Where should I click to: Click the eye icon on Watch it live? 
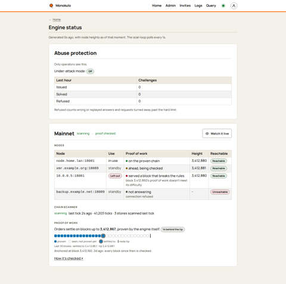[207, 133]
